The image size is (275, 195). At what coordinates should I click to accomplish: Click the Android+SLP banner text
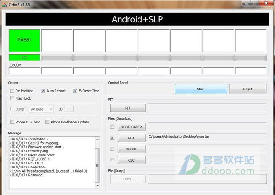tap(137, 19)
